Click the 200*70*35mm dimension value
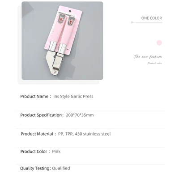The height and width of the screenshot is (179, 179). point(80,115)
